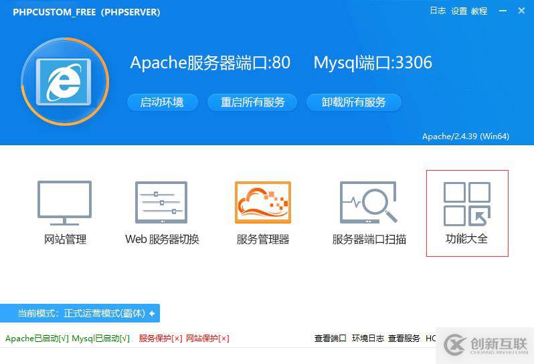Open the 日志 menu
Image resolution: width=534 pixels, height=364 pixels.
tap(438, 11)
